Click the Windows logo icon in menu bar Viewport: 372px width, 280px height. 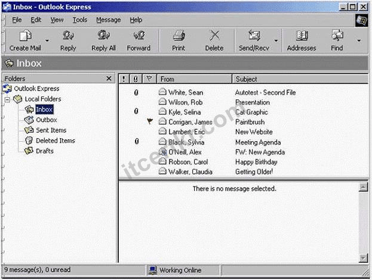(361, 21)
